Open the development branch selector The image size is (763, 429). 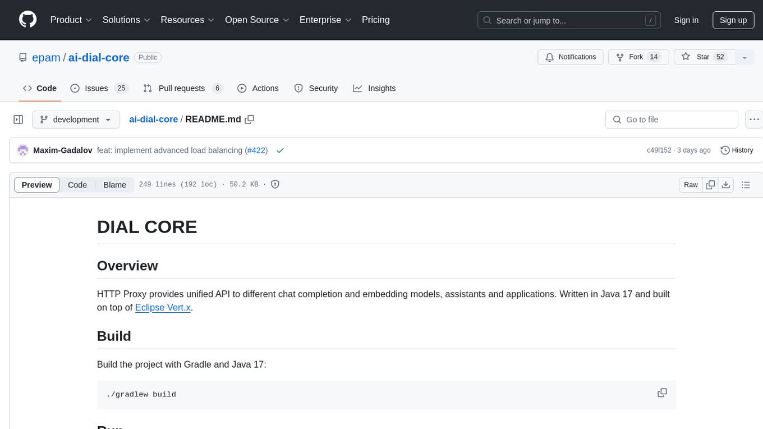pyautogui.click(x=76, y=120)
